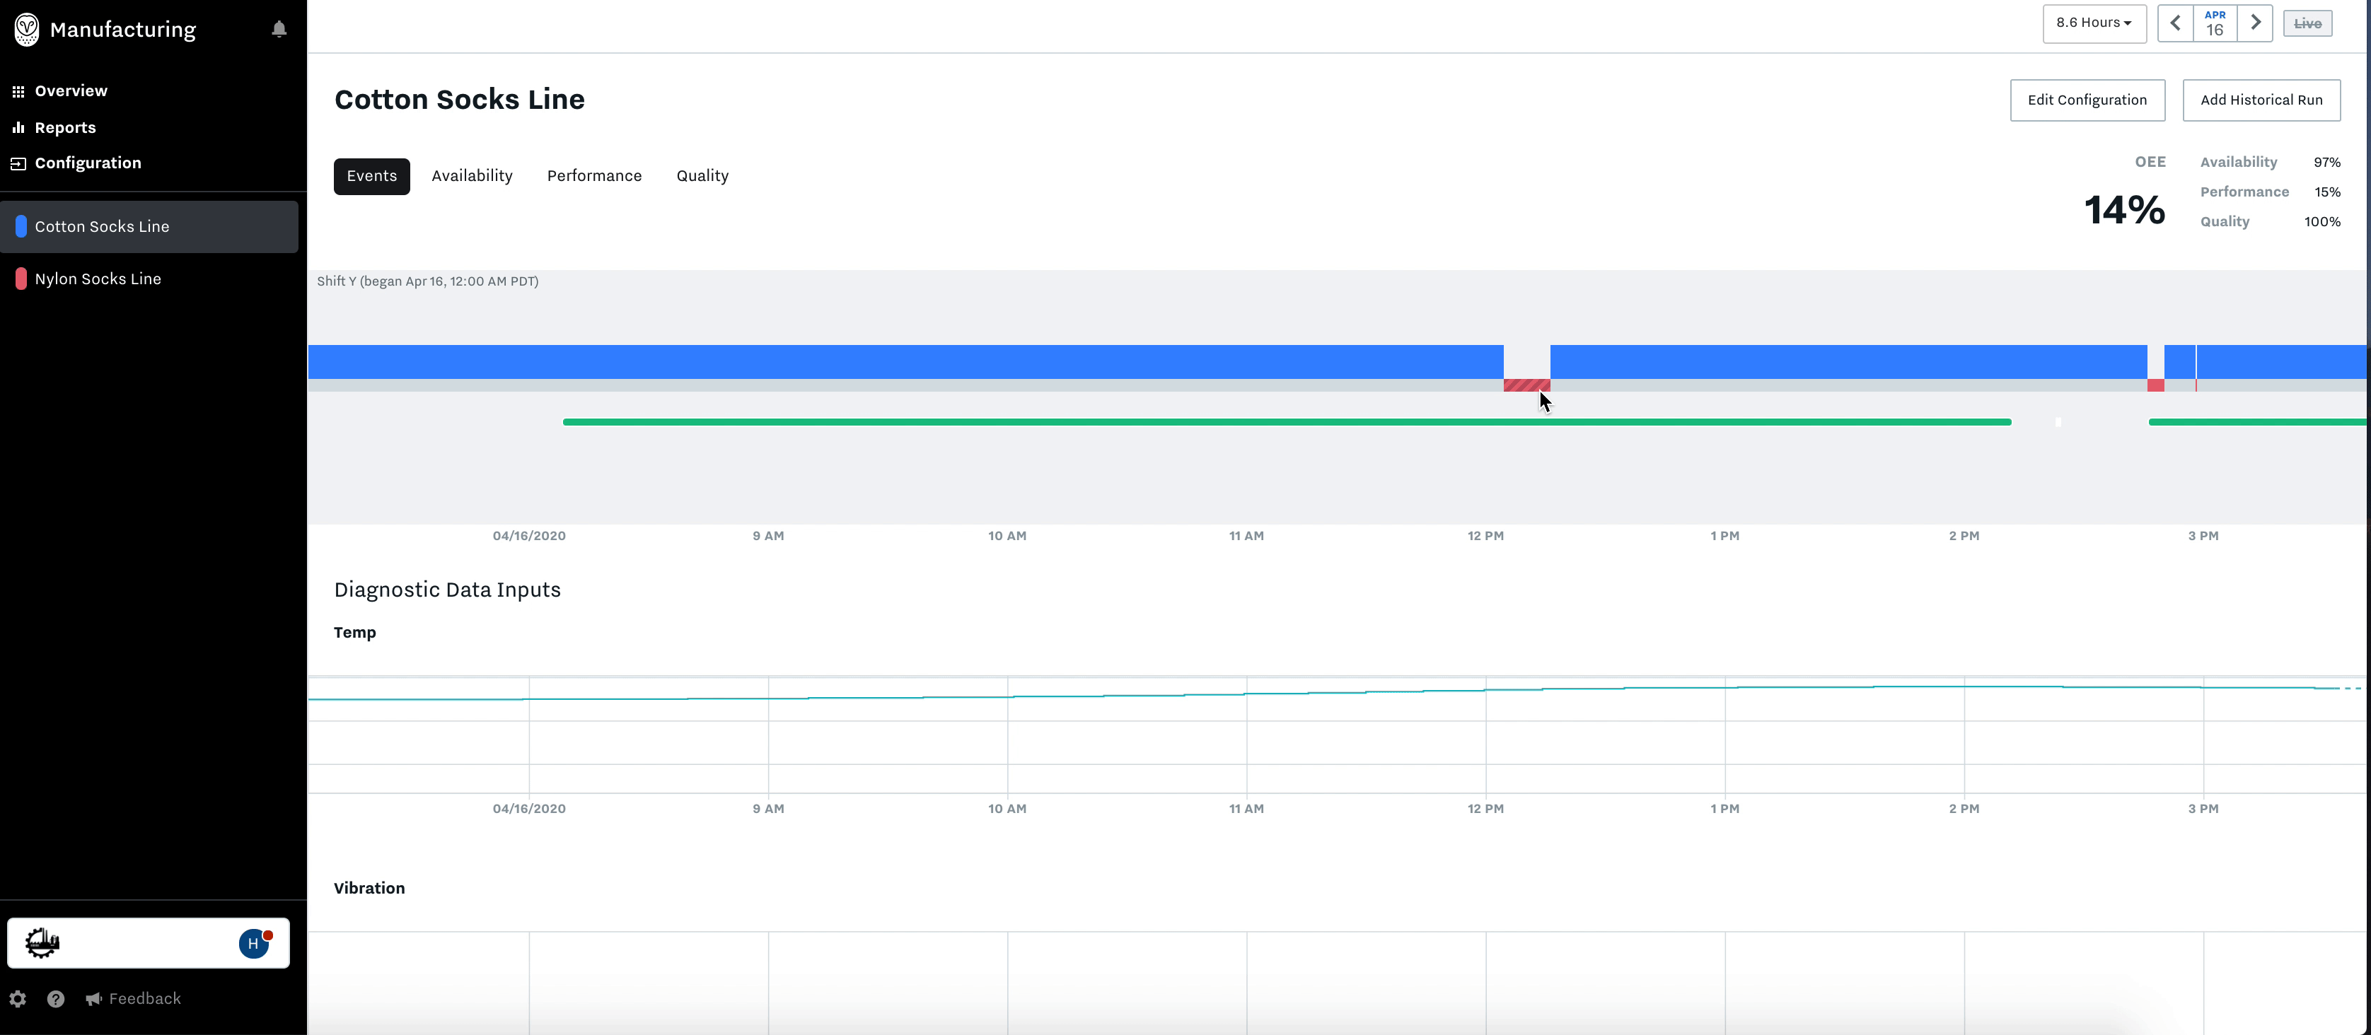
Task: Click the striped red downtime segment near 12 PM
Action: [x=1526, y=385]
